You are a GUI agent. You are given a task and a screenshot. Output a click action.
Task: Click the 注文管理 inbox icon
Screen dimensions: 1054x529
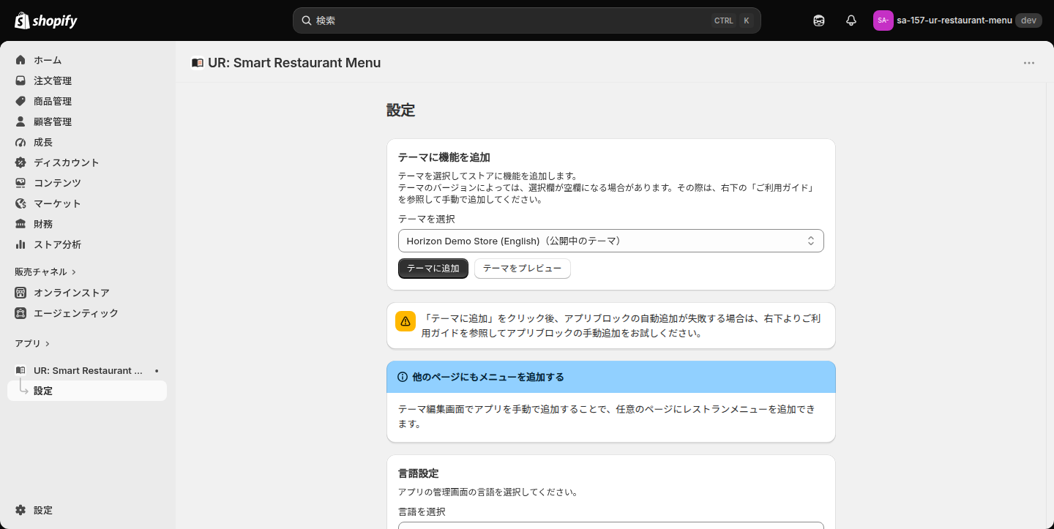[20, 80]
